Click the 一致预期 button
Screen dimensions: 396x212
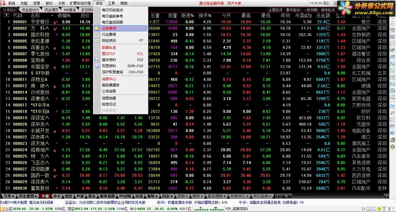point(310,10)
